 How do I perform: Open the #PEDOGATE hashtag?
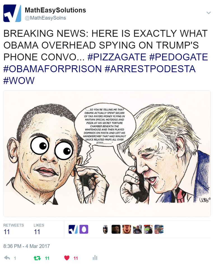point(179,57)
